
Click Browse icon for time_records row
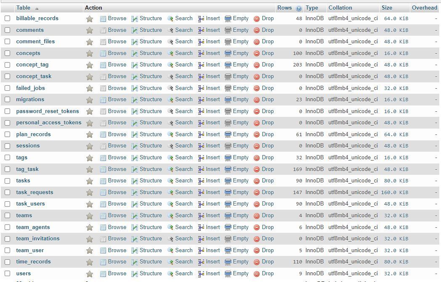click(x=103, y=262)
